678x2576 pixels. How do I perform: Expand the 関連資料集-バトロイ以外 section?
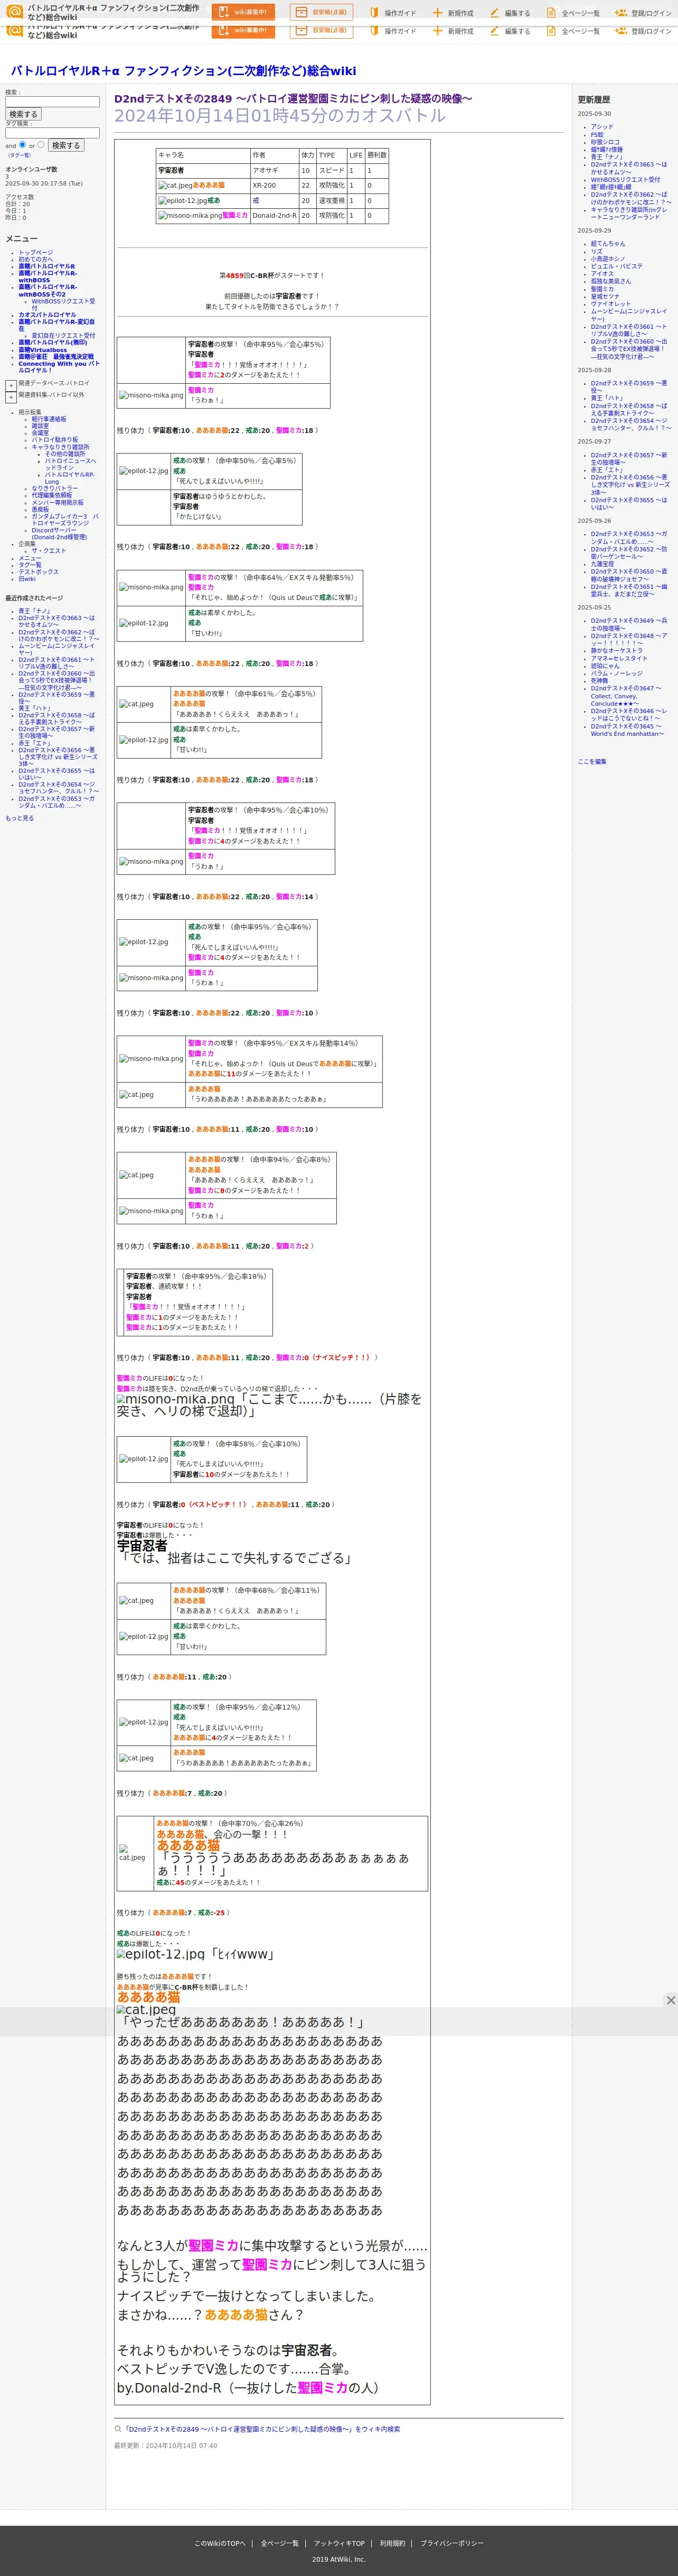(x=11, y=397)
